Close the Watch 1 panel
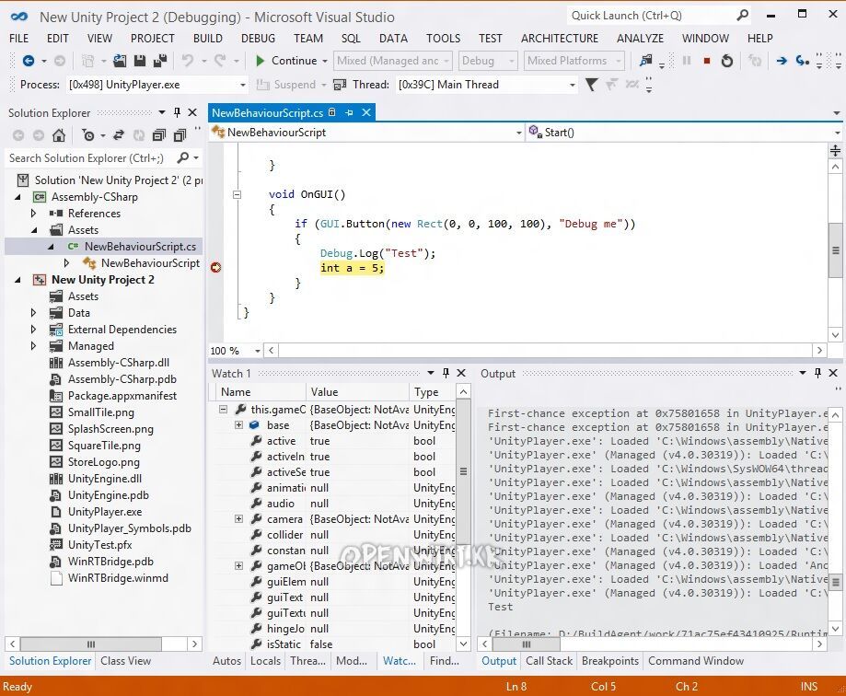Screen dimensions: 846x696 pyautogui.click(x=461, y=373)
